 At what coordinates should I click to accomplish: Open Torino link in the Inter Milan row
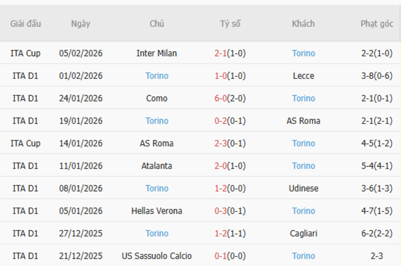pyautogui.click(x=304, y=54)
